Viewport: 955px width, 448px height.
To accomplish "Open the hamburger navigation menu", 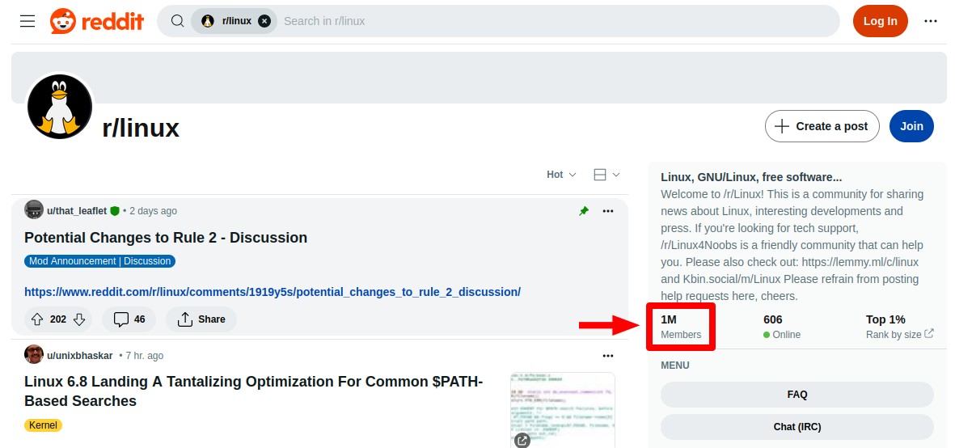I will coord(27,21).
